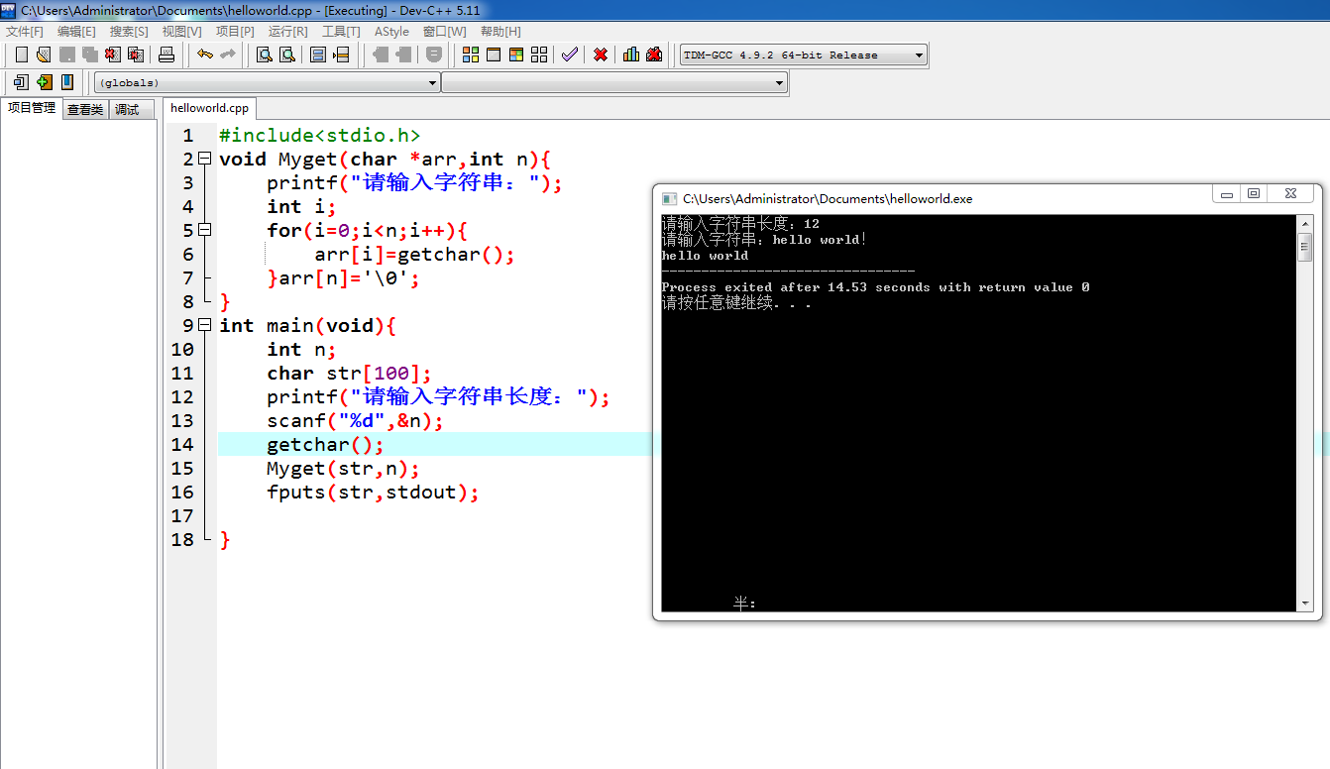Open the (globals) class scope dropdown
Screen dimensions: 1330x769
(x=267, y=83)
